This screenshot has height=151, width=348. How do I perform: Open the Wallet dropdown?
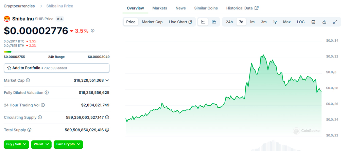point(41,144)
